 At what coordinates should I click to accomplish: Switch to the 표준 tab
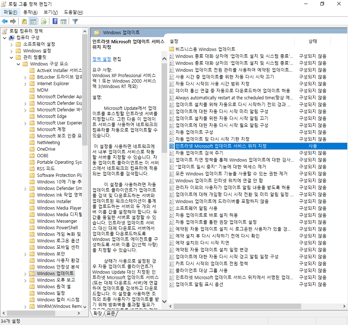pyautogui.click(x=111, y=313)
